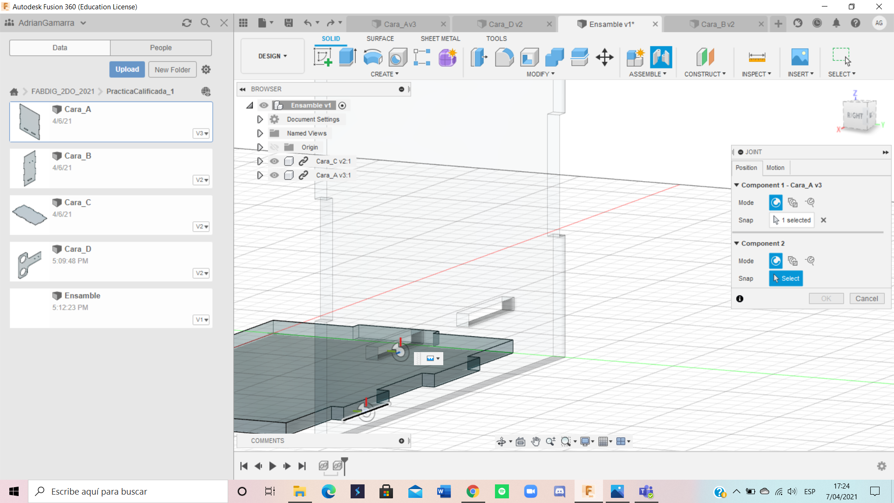Click the timeline Play button
The width and height of the screenshot is (894, 503).
pyautogui.click(x=273, y=466)
